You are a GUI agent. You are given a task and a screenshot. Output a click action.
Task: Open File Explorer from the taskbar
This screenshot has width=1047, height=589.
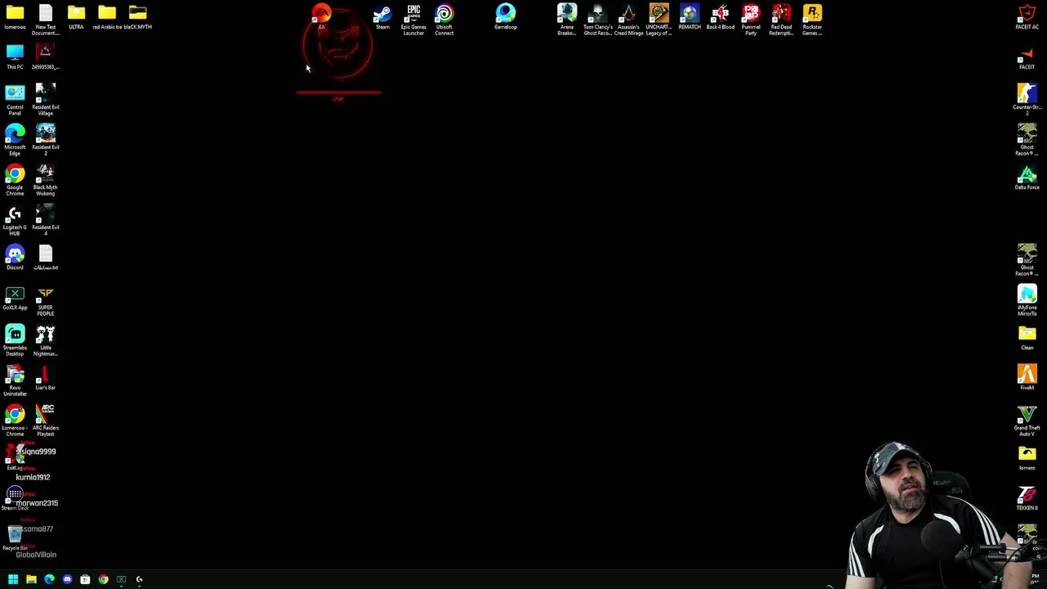click(31, 579)
